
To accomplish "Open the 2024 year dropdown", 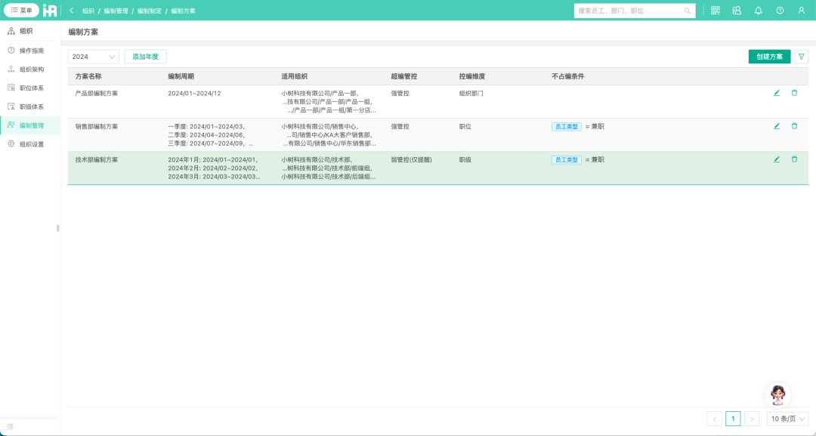I will pos(92,56).
